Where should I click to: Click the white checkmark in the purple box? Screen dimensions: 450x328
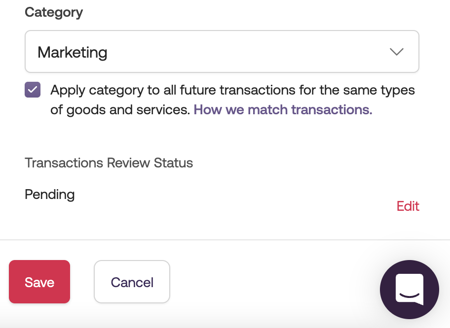(x=33, y=90)
